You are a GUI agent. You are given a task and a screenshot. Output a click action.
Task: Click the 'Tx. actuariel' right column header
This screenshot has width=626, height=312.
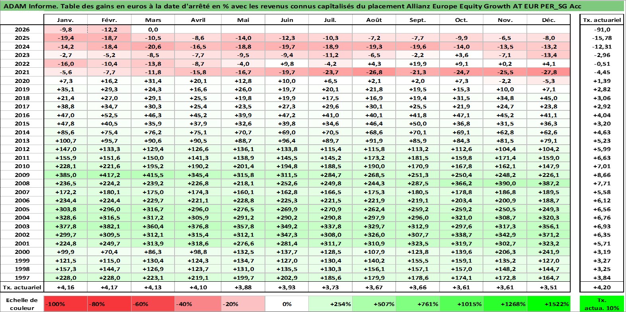[x=602, y=20]
